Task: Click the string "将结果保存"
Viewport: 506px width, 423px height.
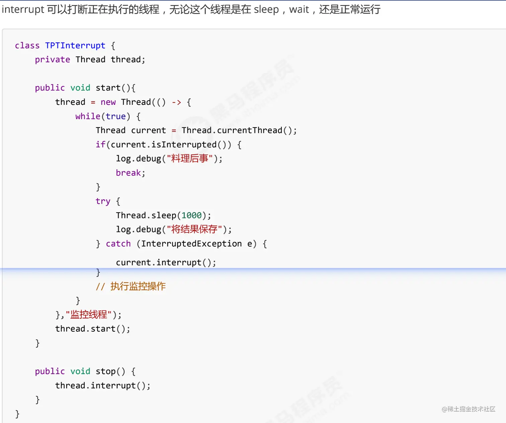Action: click(194, 229)
